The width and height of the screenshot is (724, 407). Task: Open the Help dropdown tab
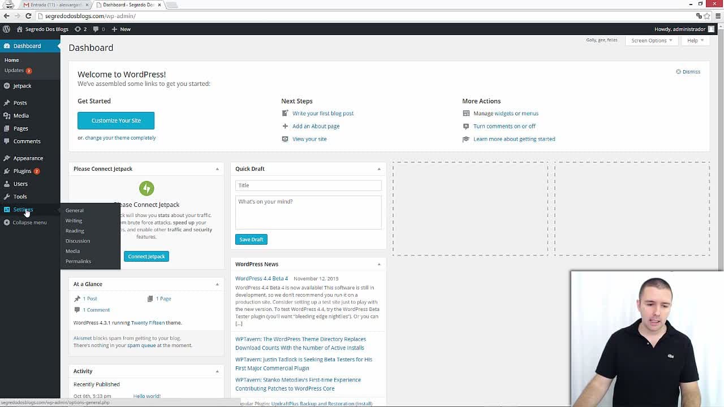click(x=695, y=41)
